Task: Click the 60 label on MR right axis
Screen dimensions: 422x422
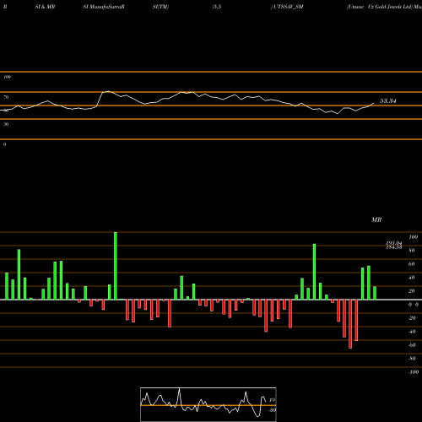Action: [x=412, y=264]
